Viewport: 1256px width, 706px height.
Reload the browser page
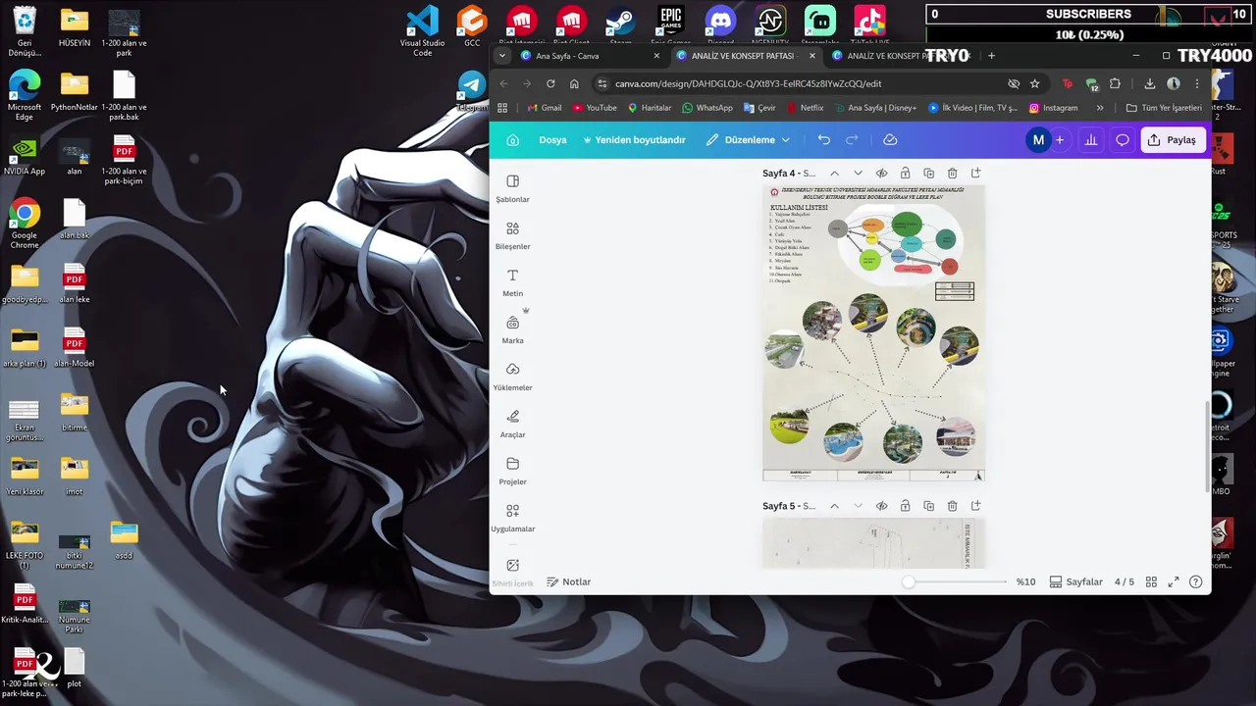click(x=550, y=83)
